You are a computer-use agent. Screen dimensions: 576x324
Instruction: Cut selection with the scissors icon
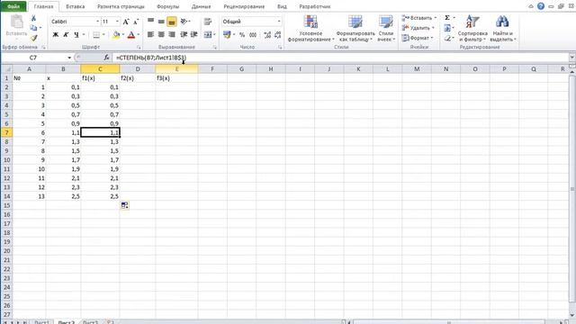coord(33,18)
